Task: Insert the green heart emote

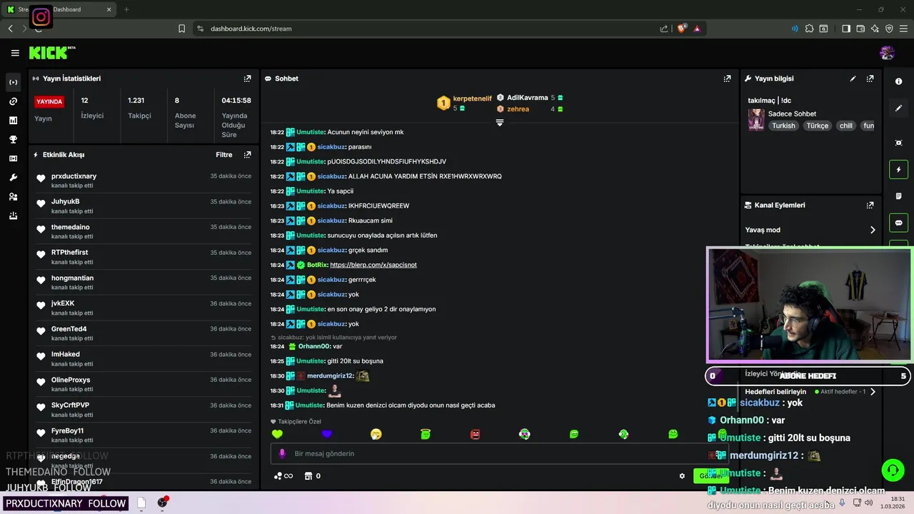Action: point(277,434)
